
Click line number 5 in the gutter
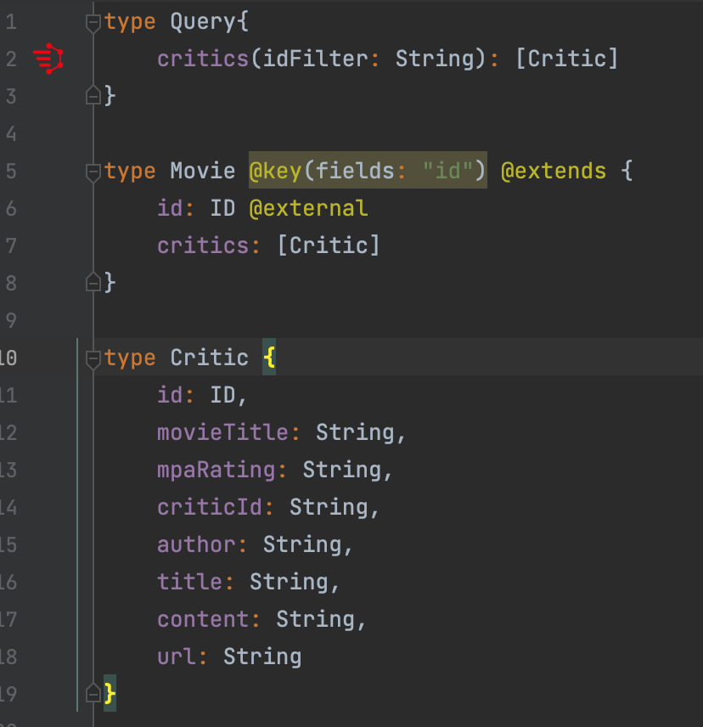pyautogui.click(x=11, y=172)
